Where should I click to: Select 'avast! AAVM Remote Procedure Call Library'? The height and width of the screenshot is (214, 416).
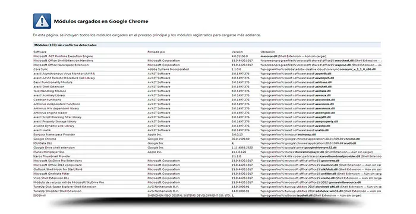pyautogui.click(x=64, y=78)
